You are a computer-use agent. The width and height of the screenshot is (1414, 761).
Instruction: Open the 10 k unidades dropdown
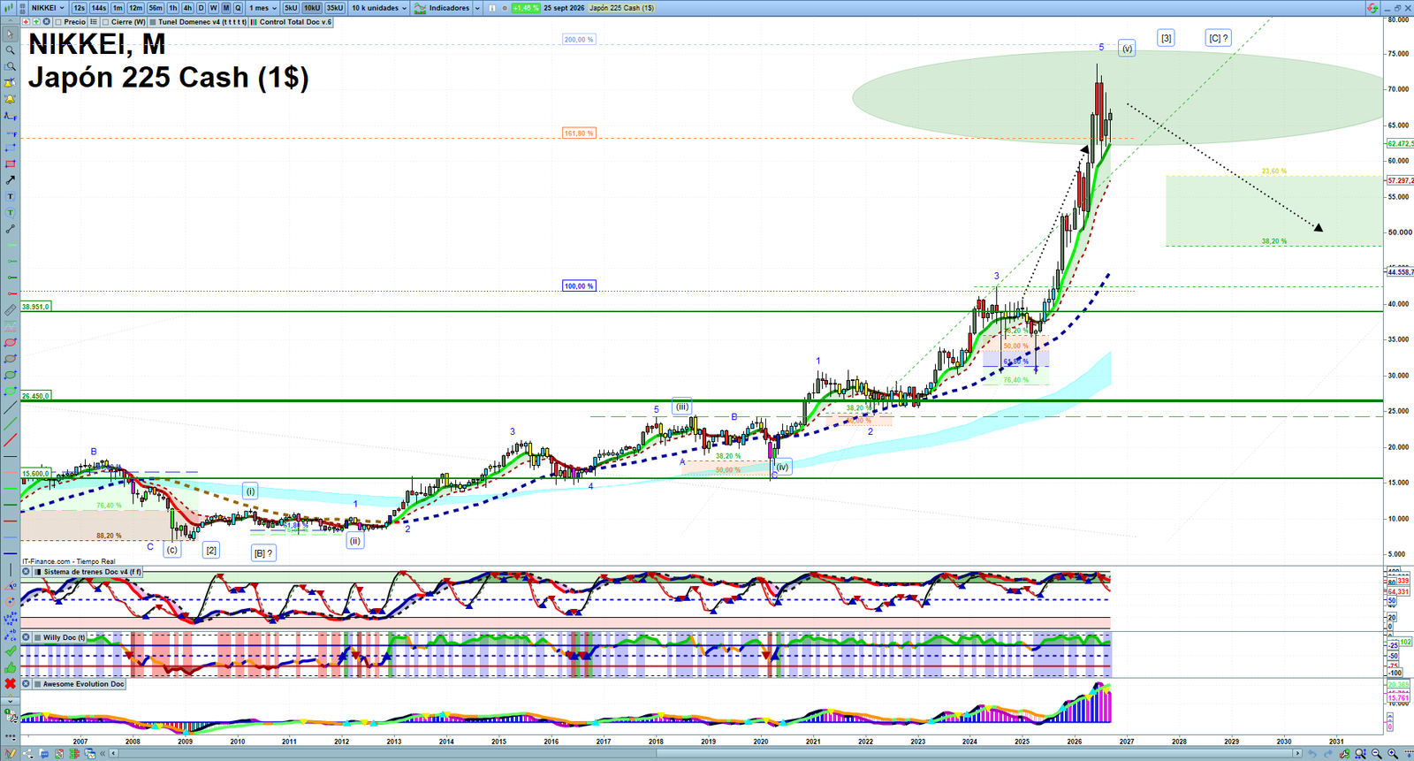point(378,8)
